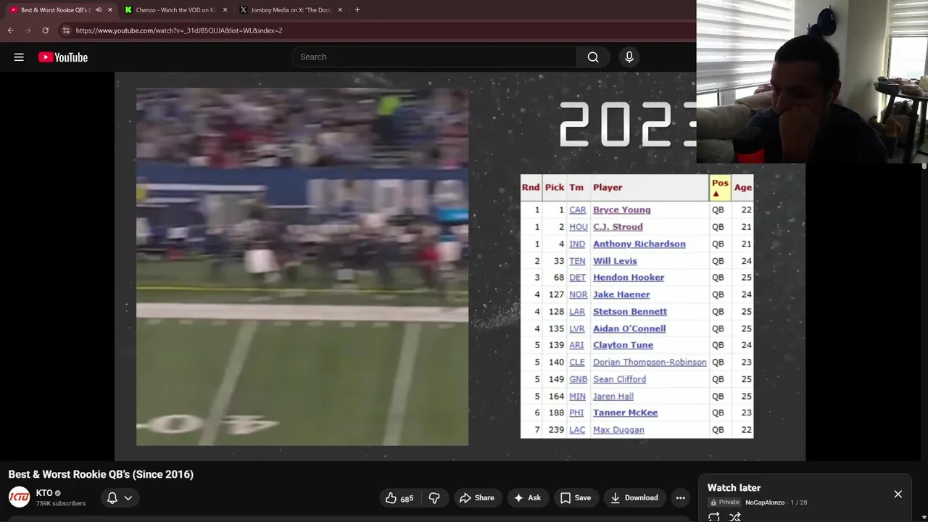Toggle notification bell for KTO channel

coord(112,498)
